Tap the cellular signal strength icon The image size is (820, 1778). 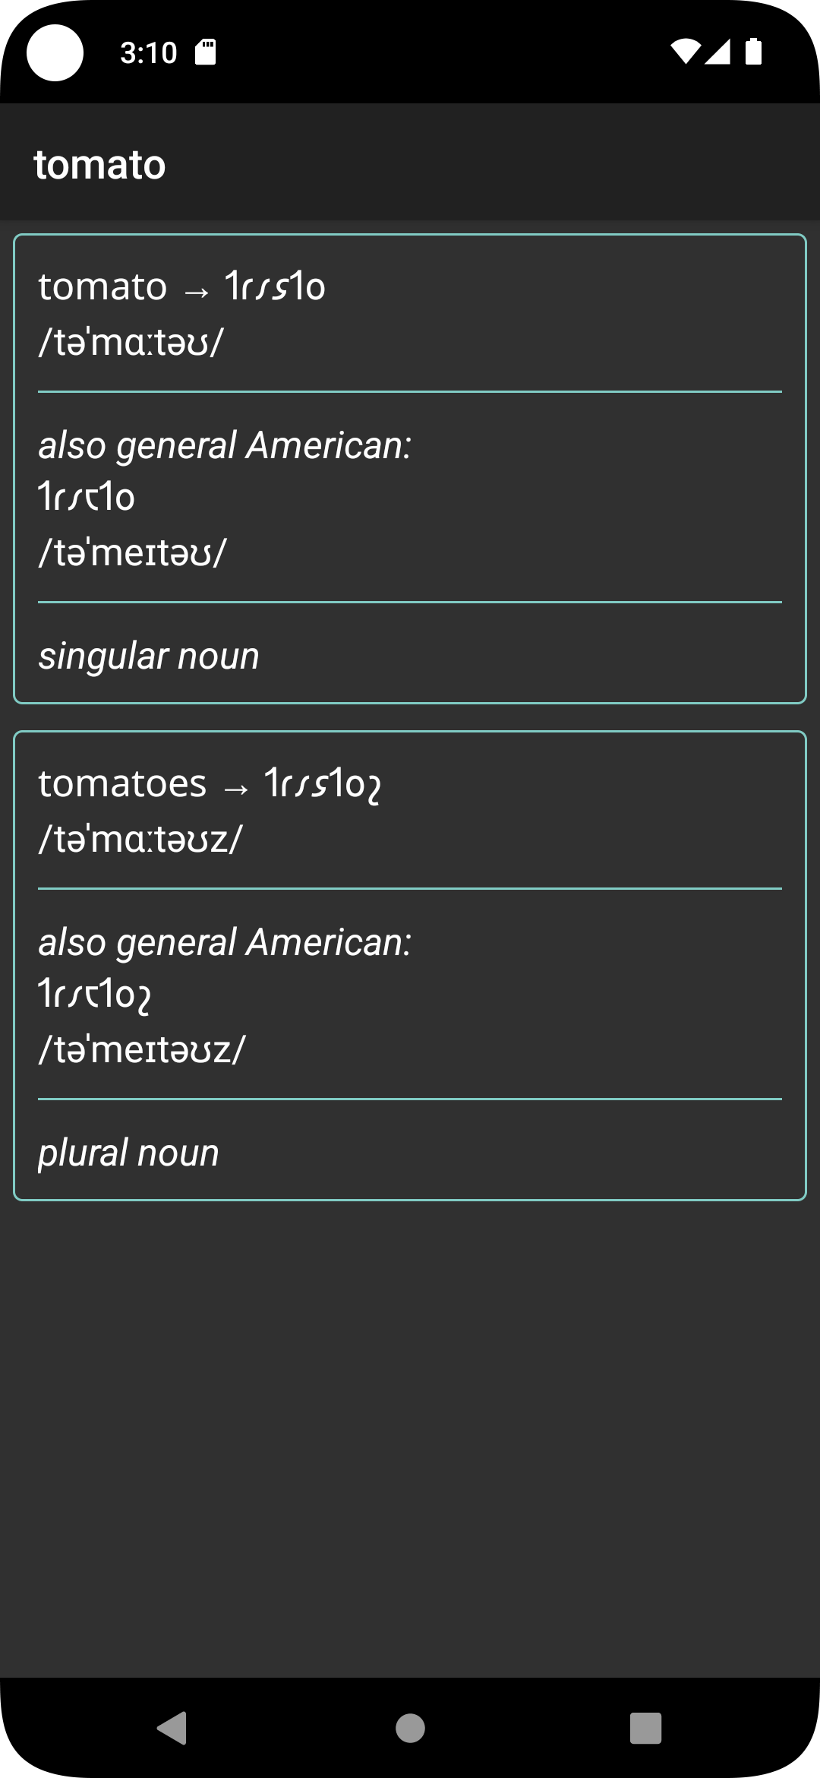[717, 52]
